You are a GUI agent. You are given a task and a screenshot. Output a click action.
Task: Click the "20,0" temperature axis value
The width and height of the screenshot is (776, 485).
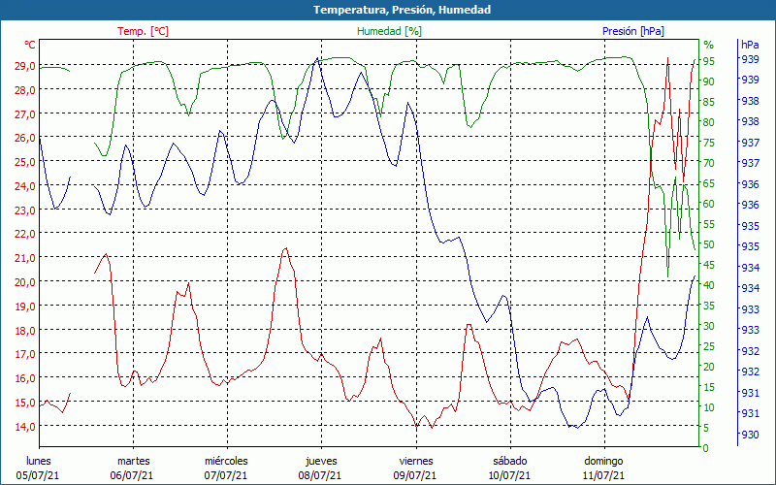[x=26, y=282]
